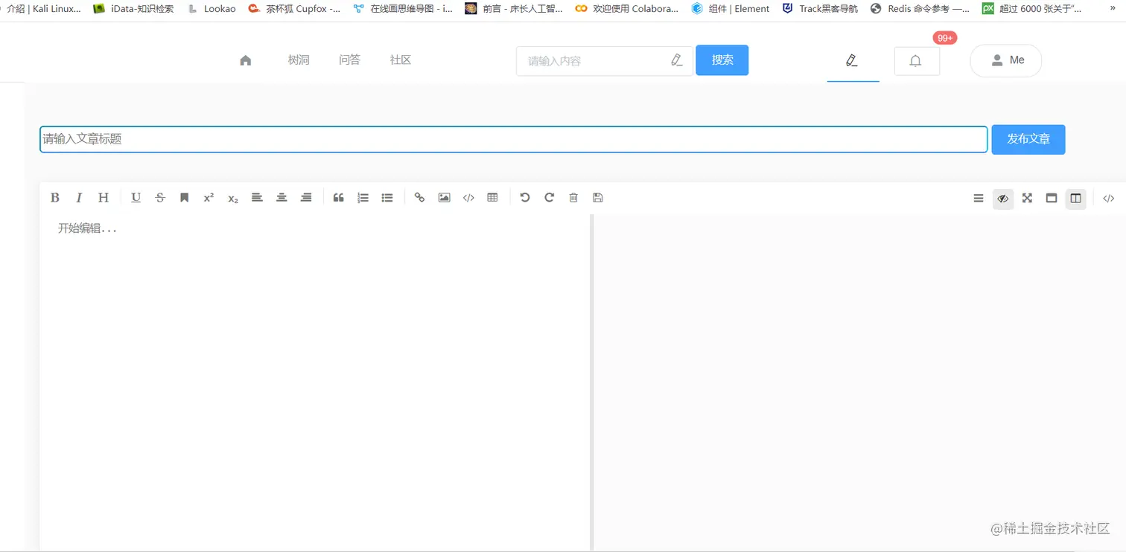Toggle the navigation outline panel
This screenshot has height=552, width=1126.
coord(979,199)
